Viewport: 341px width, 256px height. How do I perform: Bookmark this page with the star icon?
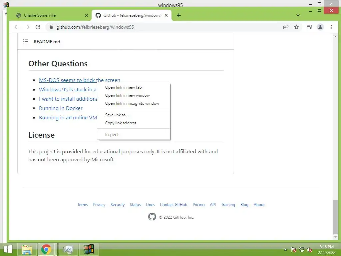click(296, 27)
